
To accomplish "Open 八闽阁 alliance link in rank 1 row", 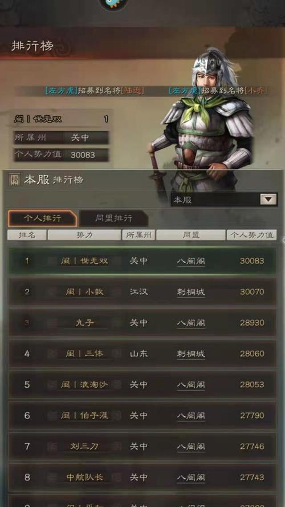I will [x=190, y=261].
